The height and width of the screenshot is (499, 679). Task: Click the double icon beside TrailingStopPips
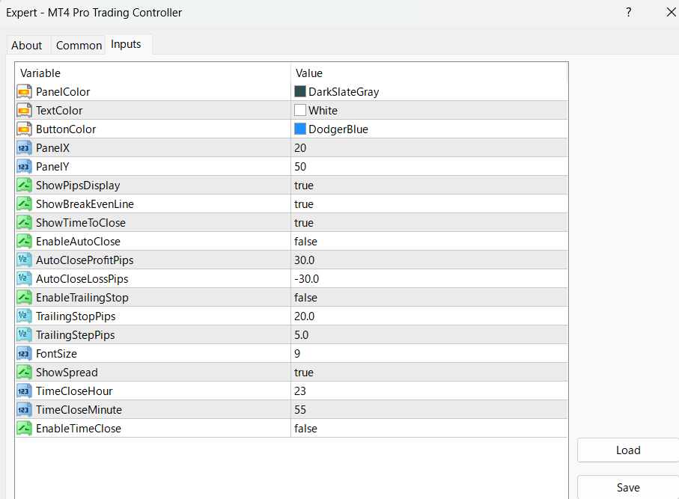(23, 316)
